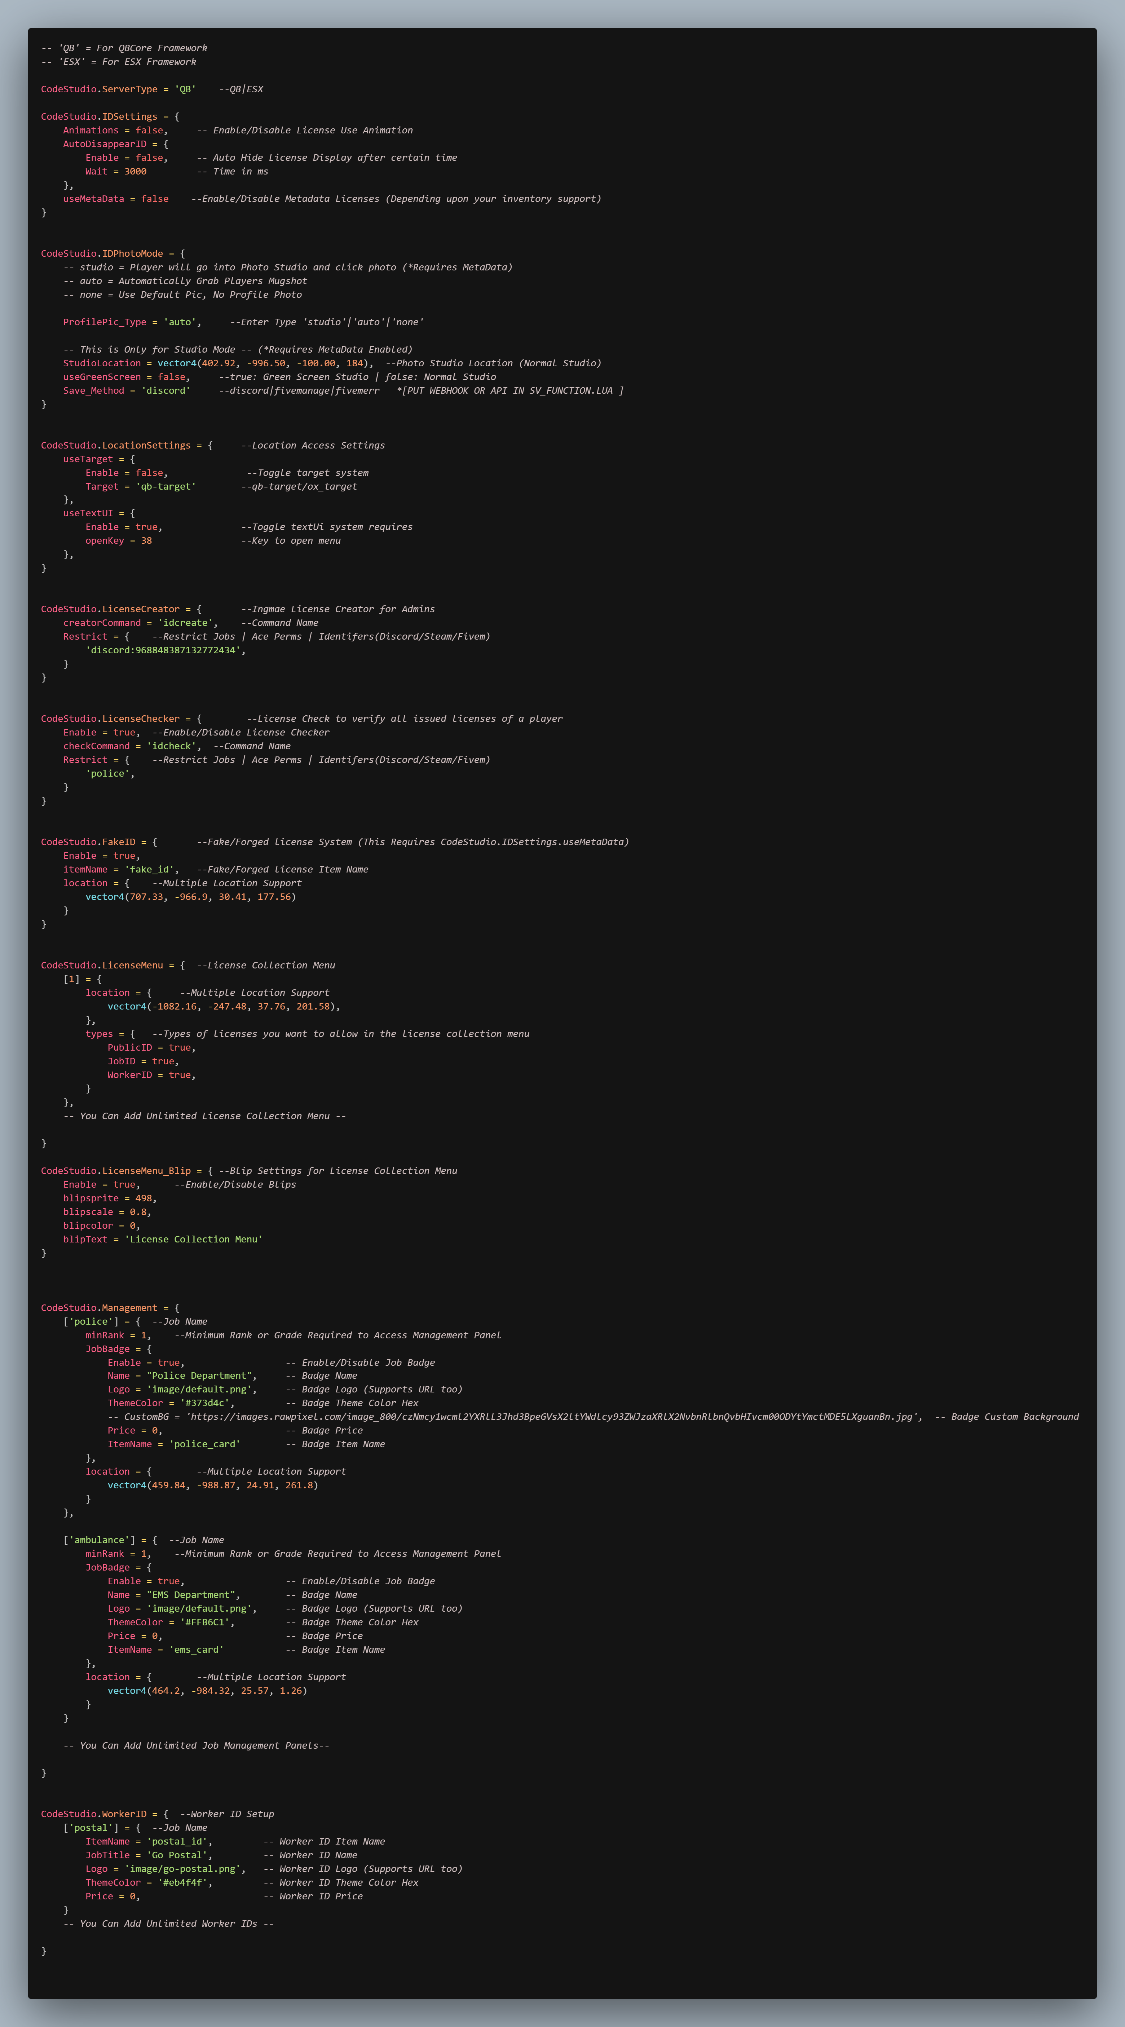
Task: Select the 'police_card' ItemName value
Action: point(205,1444)
